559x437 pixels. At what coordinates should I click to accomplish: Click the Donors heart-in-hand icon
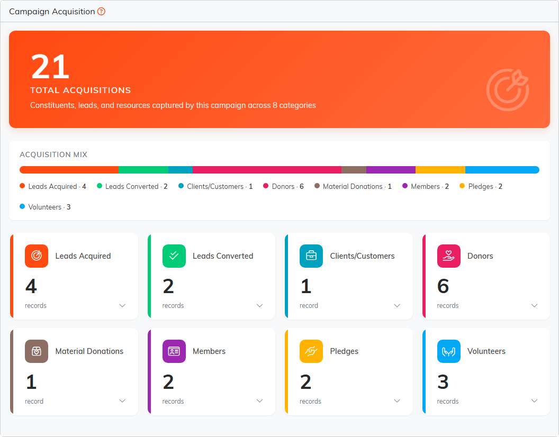448,256
